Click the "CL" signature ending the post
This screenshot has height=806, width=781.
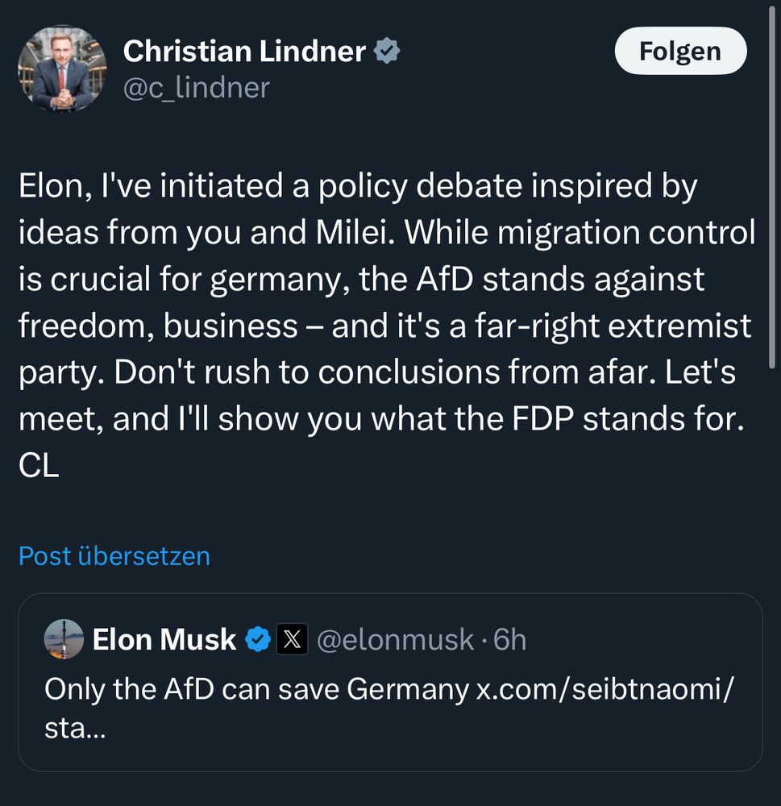[x=39, y=467]
